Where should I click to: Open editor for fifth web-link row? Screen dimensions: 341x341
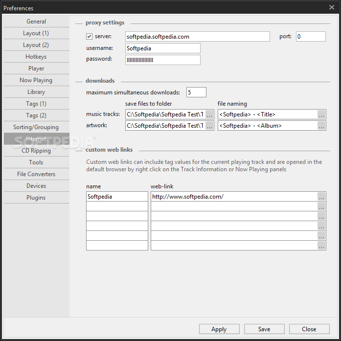321,235
